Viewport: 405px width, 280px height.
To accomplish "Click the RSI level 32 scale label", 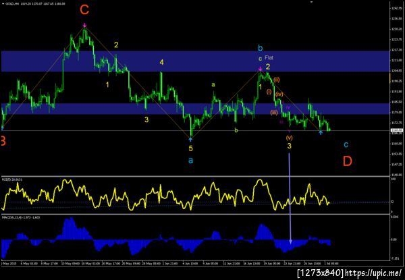I will tap(391, 202).
